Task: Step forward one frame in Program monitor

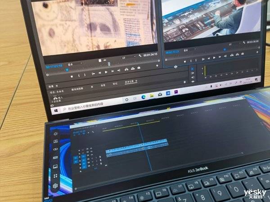Action: [220, 57]
